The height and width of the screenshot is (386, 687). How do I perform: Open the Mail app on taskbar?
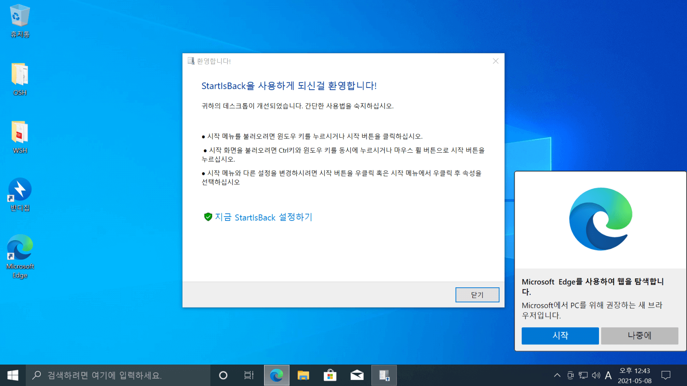(x=357, y=375)
